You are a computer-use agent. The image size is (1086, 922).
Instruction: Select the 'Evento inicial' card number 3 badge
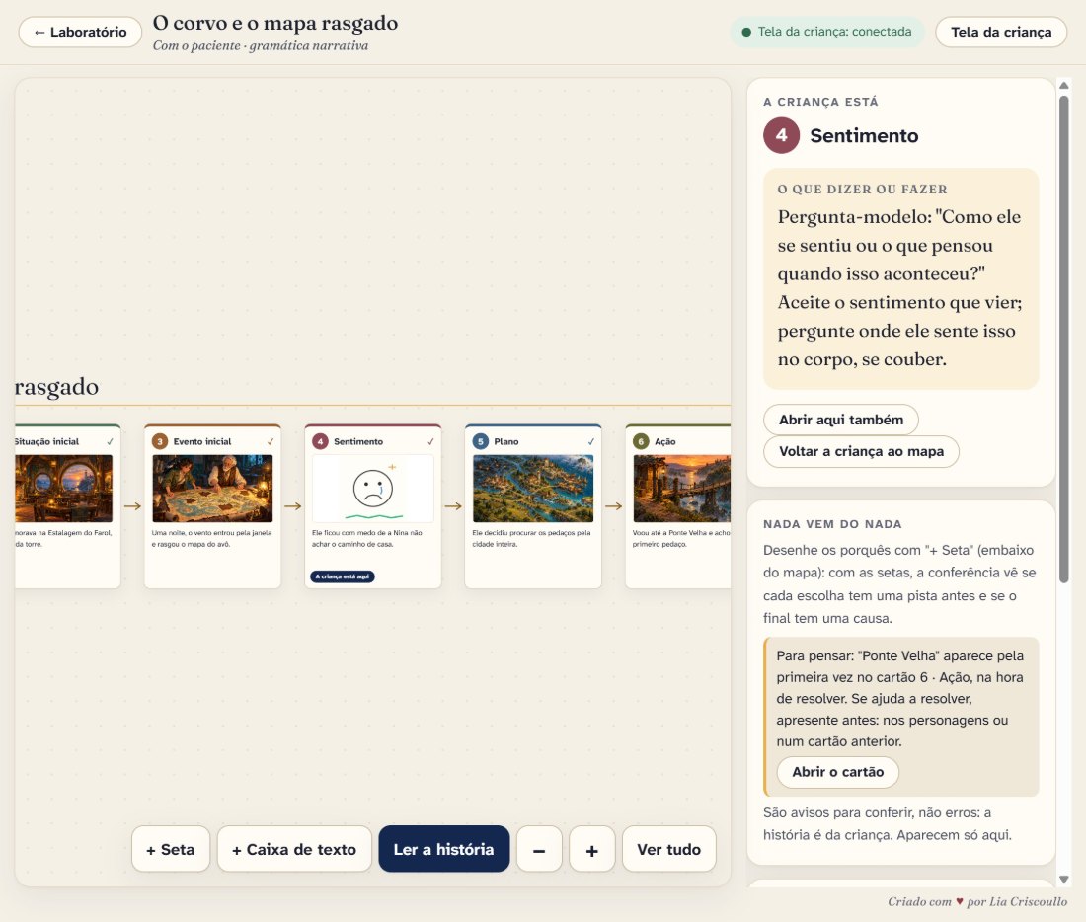tap(160, 441)
